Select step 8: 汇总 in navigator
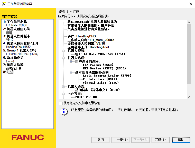The width and height of the screenshot is (195, 148). (x=8, y=72)
